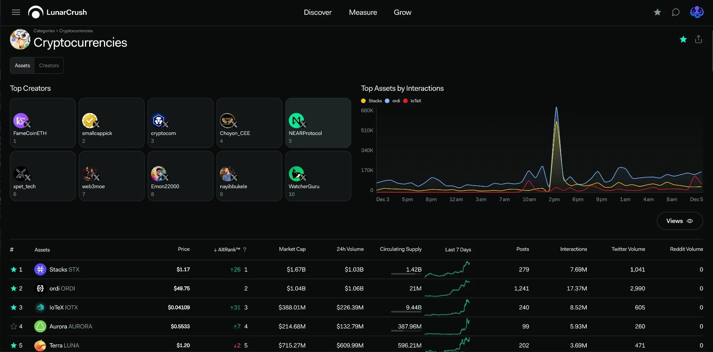Open the hamburger menu icon
713x352 pixels.
click(16, 12)
